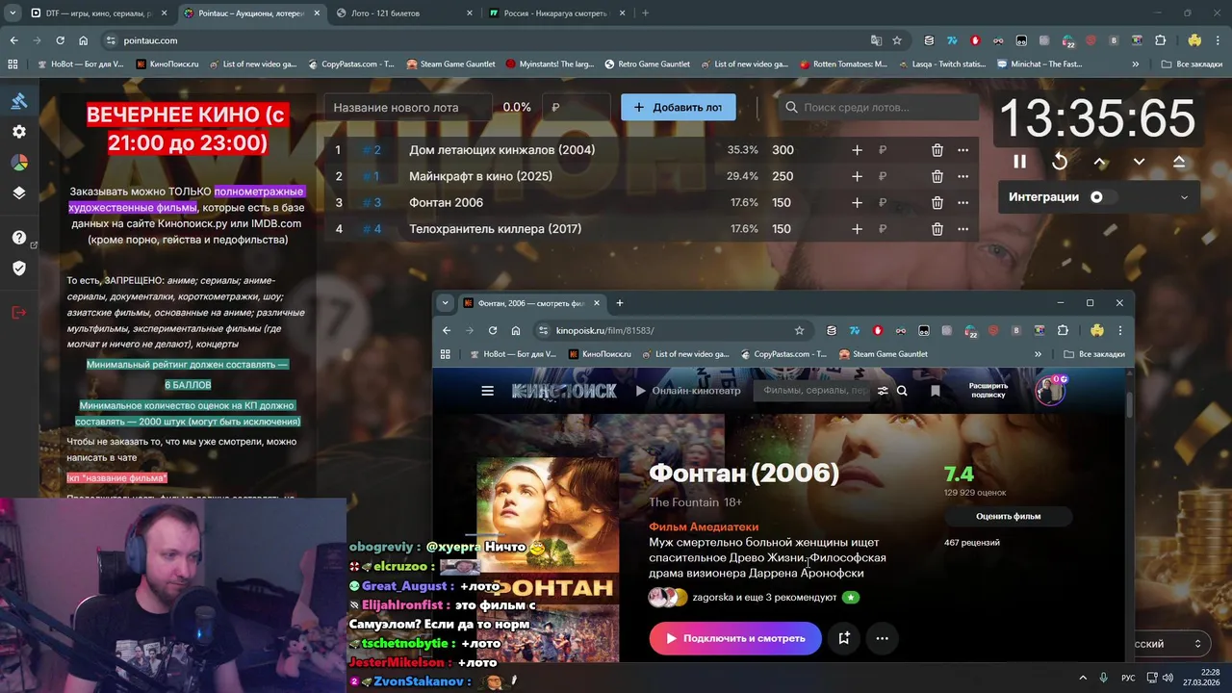Click Фильм Амедиатеки link
The height and width of the screenshot is (693, 1232).
(704, 526)
